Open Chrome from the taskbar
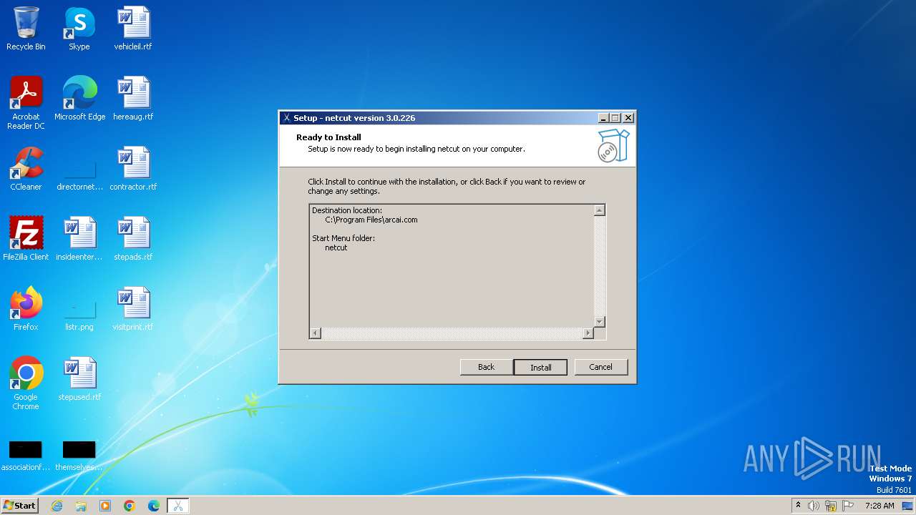916x515 pixels. pyautogui.click(x=130, y=506)
